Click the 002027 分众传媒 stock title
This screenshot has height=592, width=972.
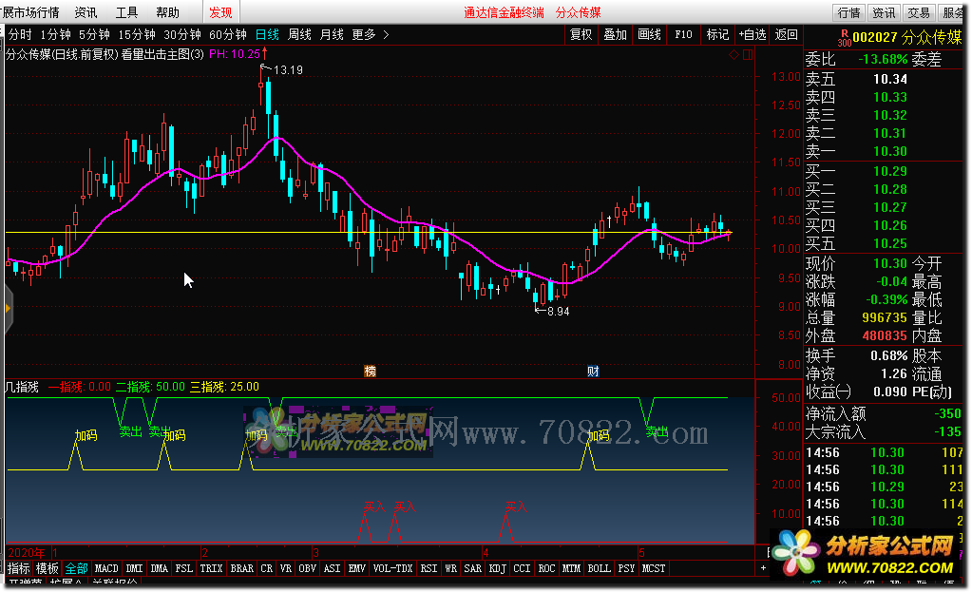click(x=906, y=38)
